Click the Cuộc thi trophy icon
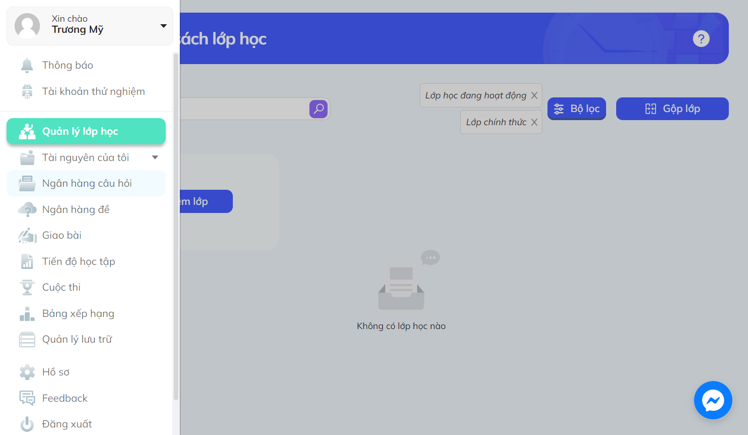 coord(27,287)
